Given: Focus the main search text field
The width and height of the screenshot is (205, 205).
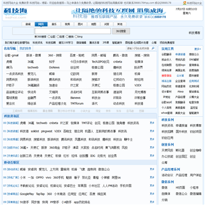Looking at the screenshot, I should tap(73, 31).
